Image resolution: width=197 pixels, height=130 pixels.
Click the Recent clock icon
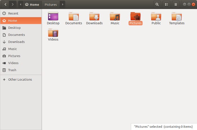coord(4,13)
